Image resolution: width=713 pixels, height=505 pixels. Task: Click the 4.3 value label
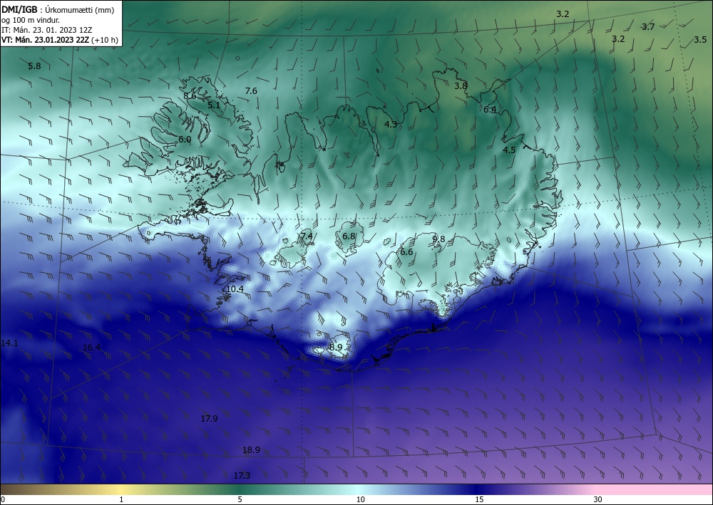(x=391, y=125)
